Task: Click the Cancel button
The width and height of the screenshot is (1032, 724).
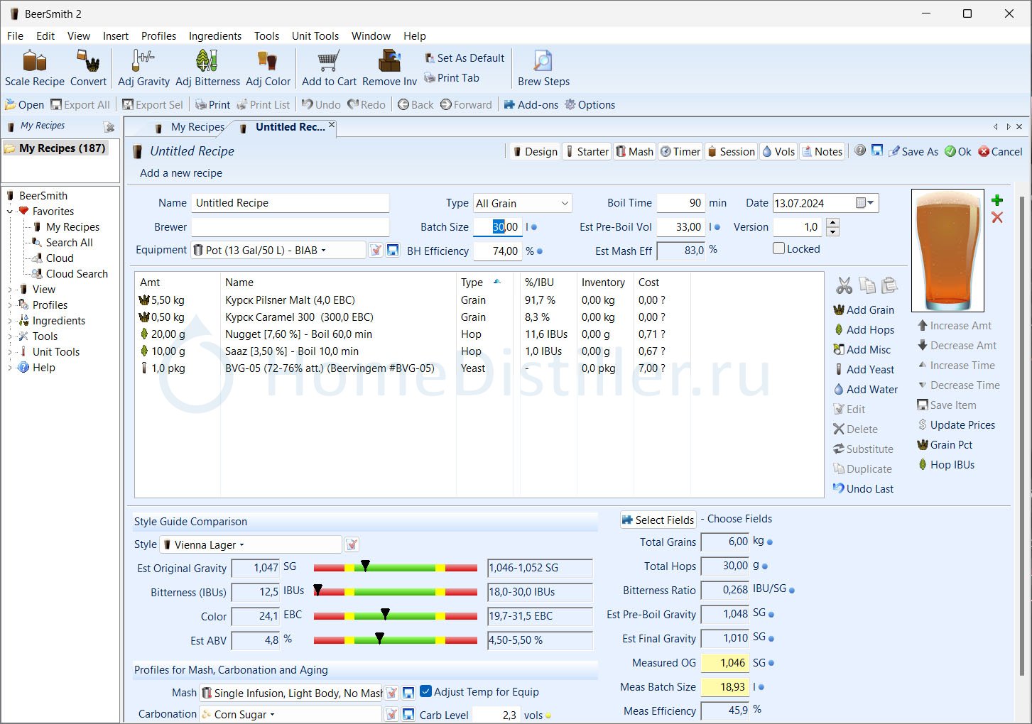Action: point(1000,151)
